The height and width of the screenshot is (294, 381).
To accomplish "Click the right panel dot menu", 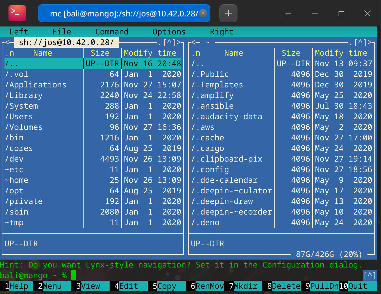I will 351,43.
